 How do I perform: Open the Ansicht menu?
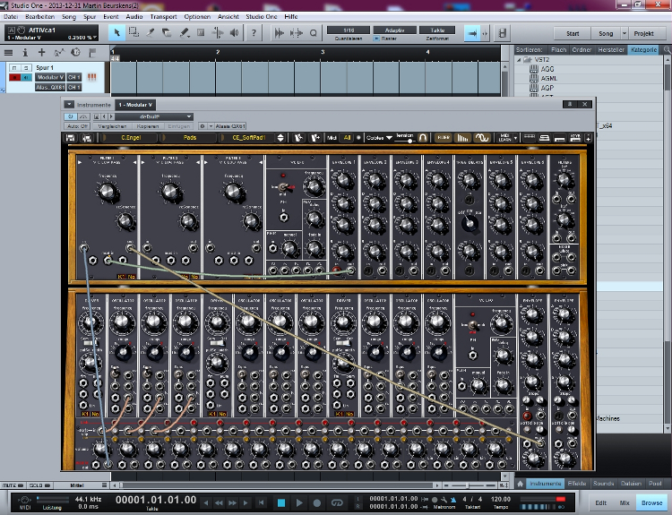tap(228, 17)
